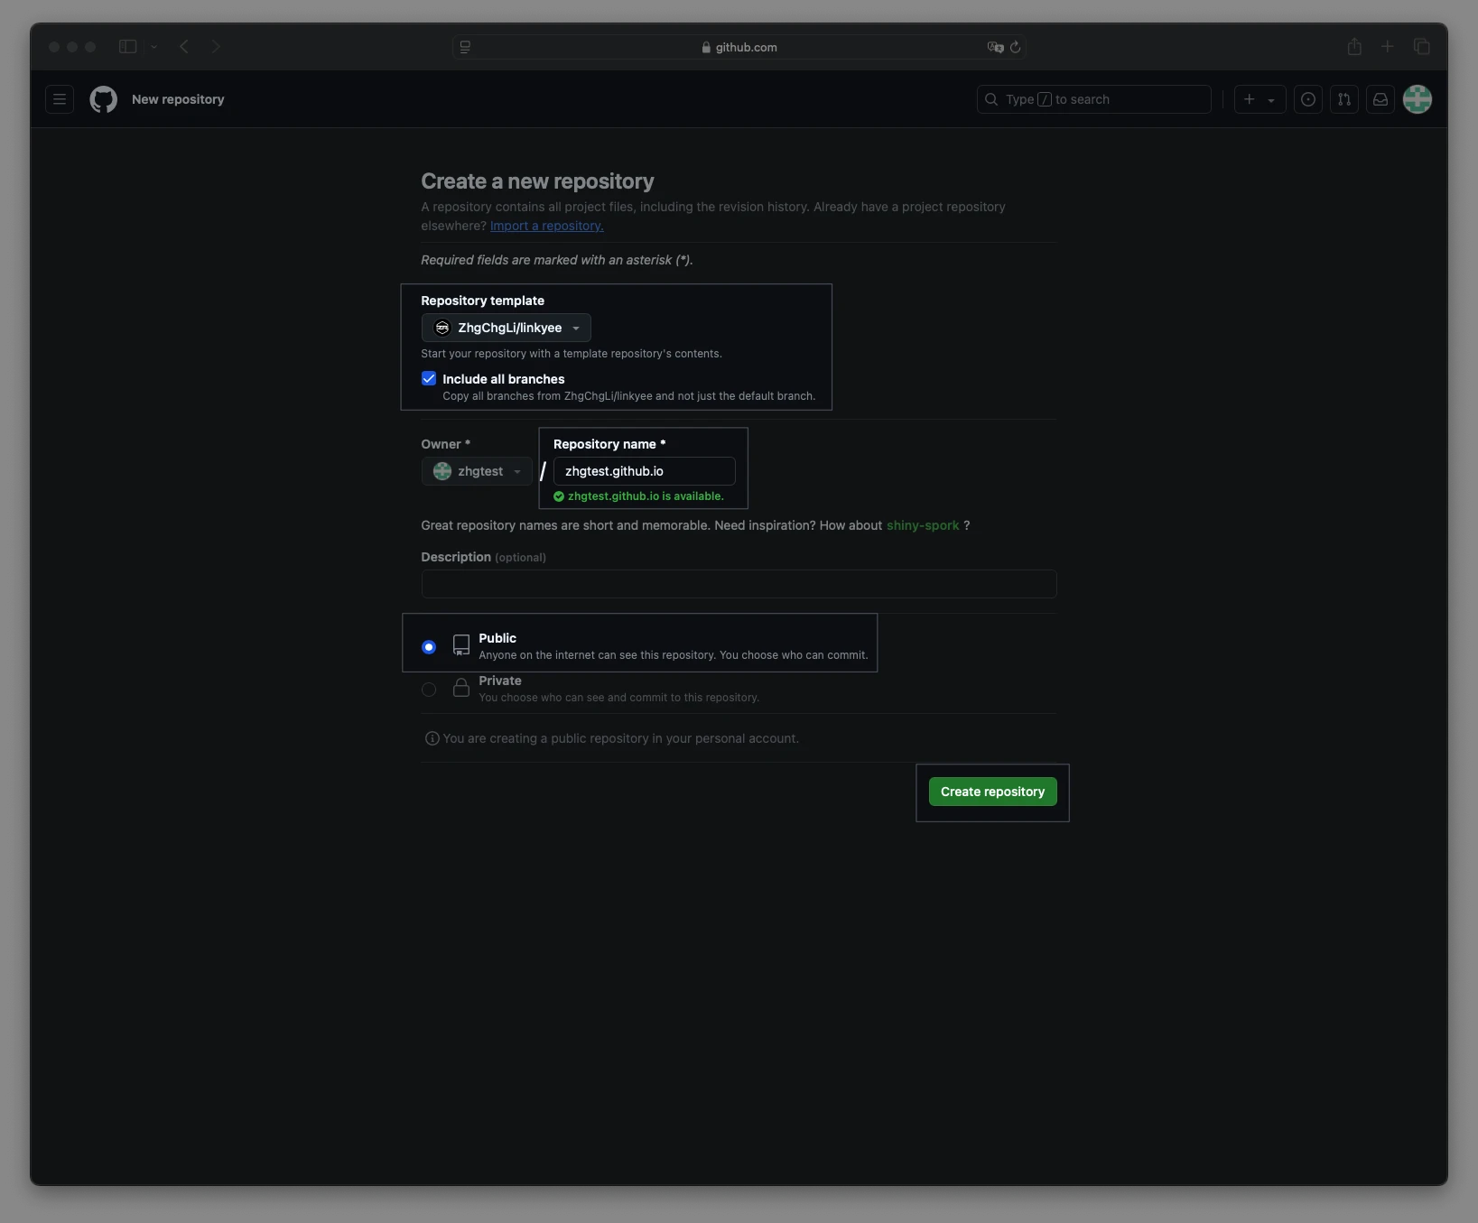Click the info icon beside public repository notice
This screenshot has width=1478, height=1223.
pos(432,738)
